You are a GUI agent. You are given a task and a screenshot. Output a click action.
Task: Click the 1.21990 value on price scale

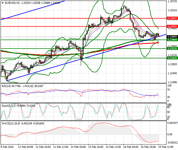coord(172,82)
